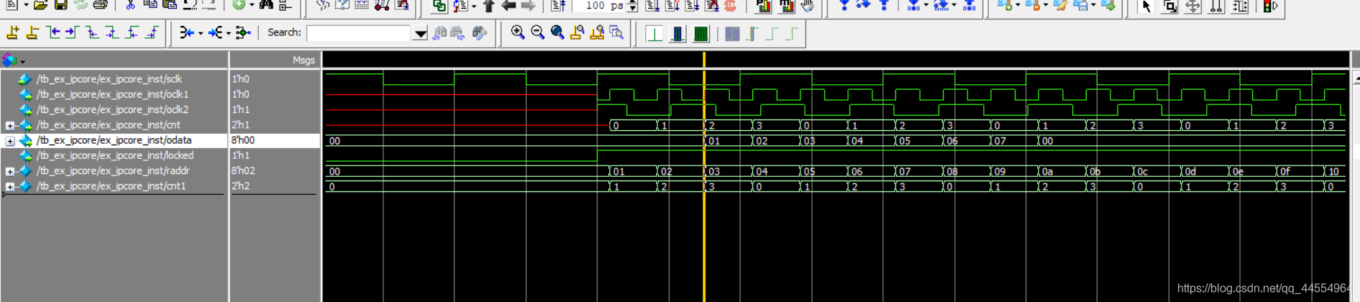This screenshot has height=302, width=1360.
Task: Search backward with the left binoculars icon
Action: tap(439, 32)
